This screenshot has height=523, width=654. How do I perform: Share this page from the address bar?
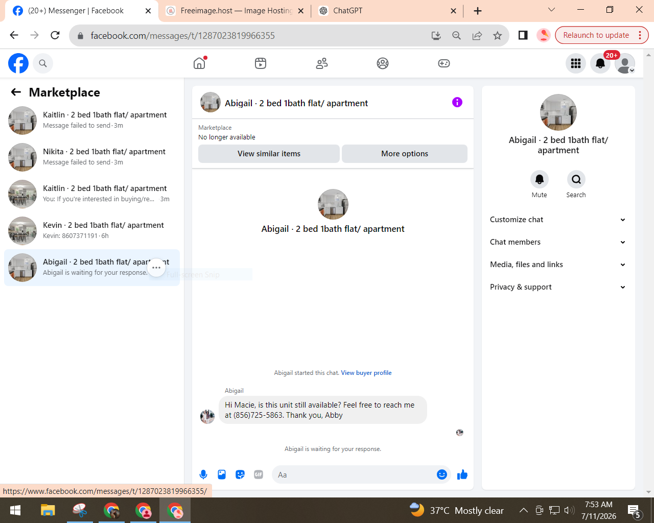click(477, 35)
